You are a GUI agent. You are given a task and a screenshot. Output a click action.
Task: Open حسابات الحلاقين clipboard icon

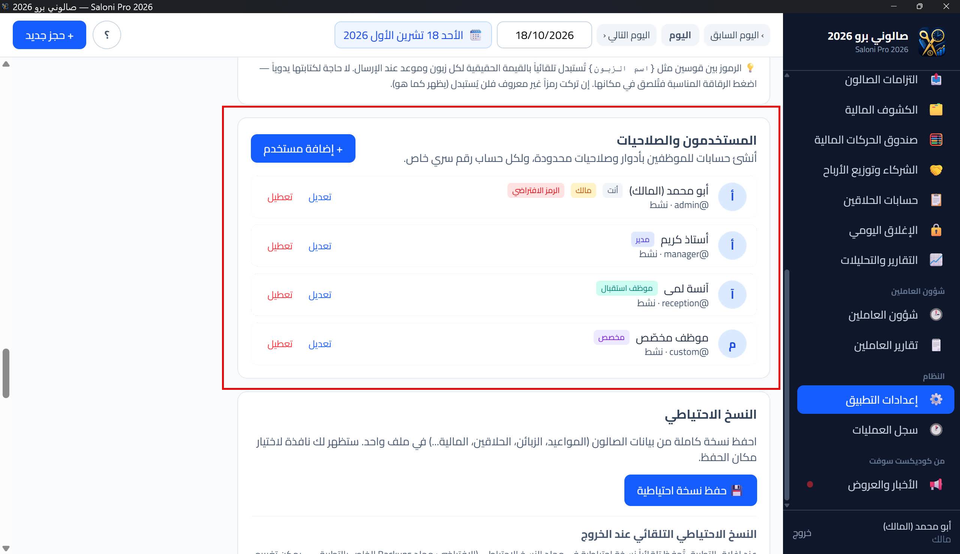point(936,200)
